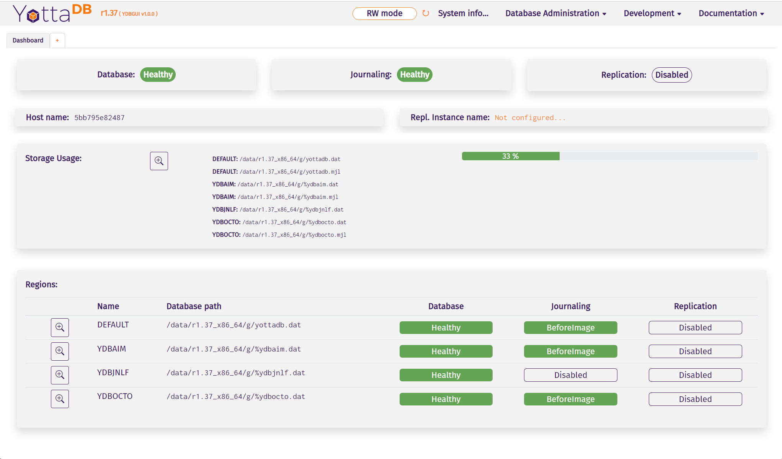Click the Replication Disabled status badge

point(672,75)
